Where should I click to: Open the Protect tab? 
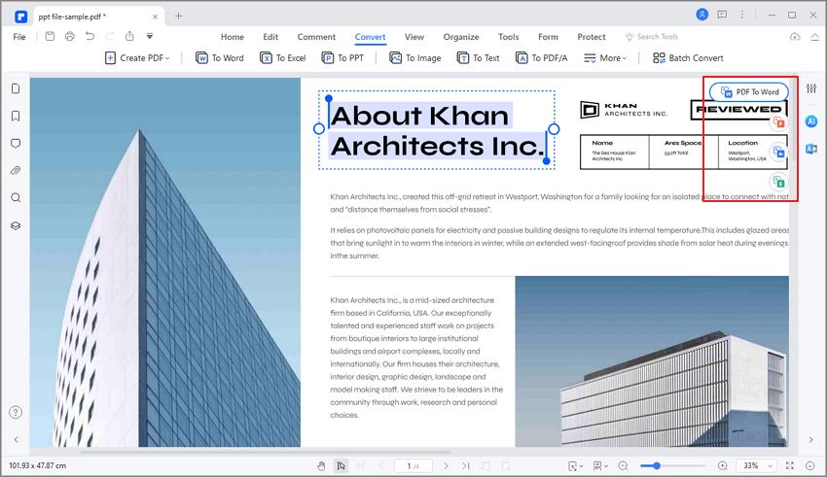click(x=592, y=37)
